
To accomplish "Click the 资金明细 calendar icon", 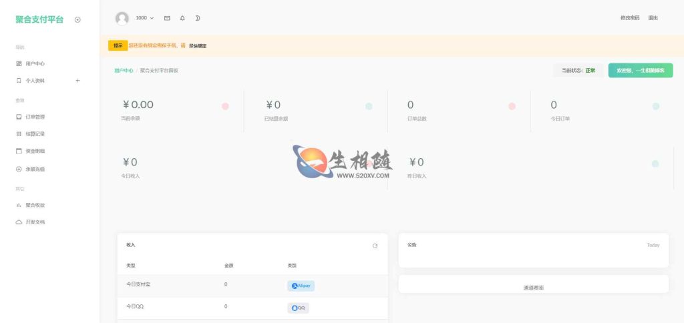I will click(19, 151).
